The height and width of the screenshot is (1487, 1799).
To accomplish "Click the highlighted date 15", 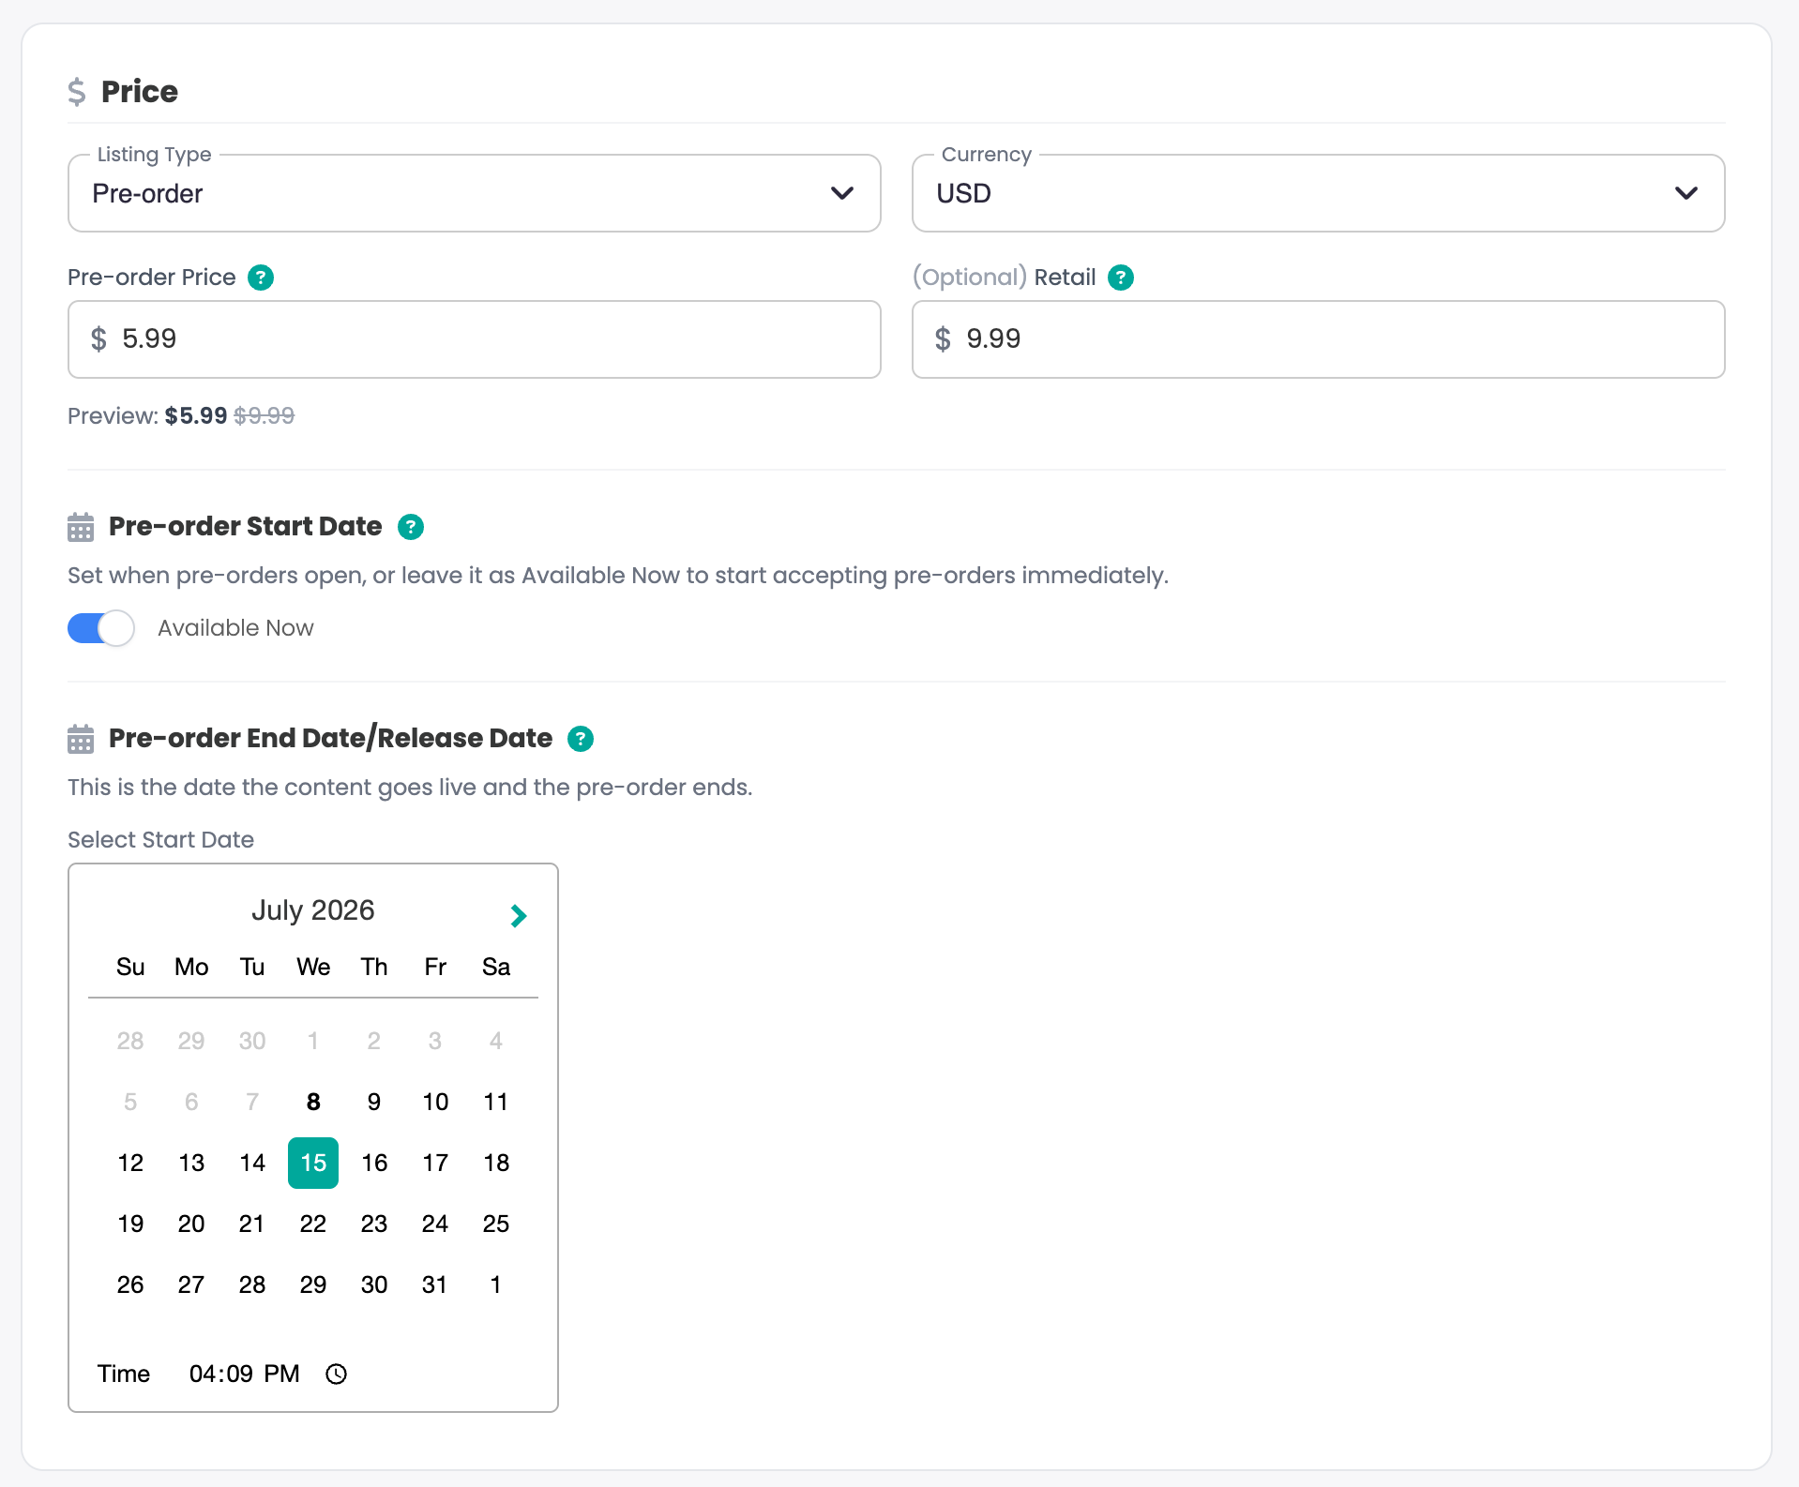I will click(313, 1163).
